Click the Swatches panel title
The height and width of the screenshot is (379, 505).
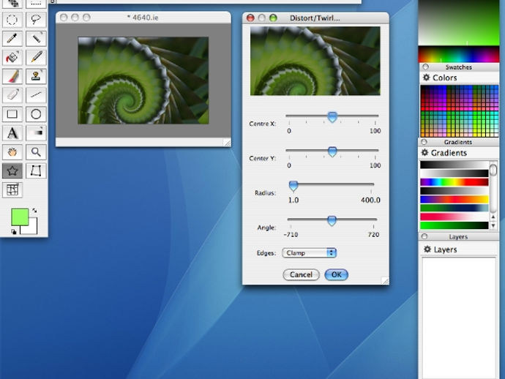(x=459, y=67)
